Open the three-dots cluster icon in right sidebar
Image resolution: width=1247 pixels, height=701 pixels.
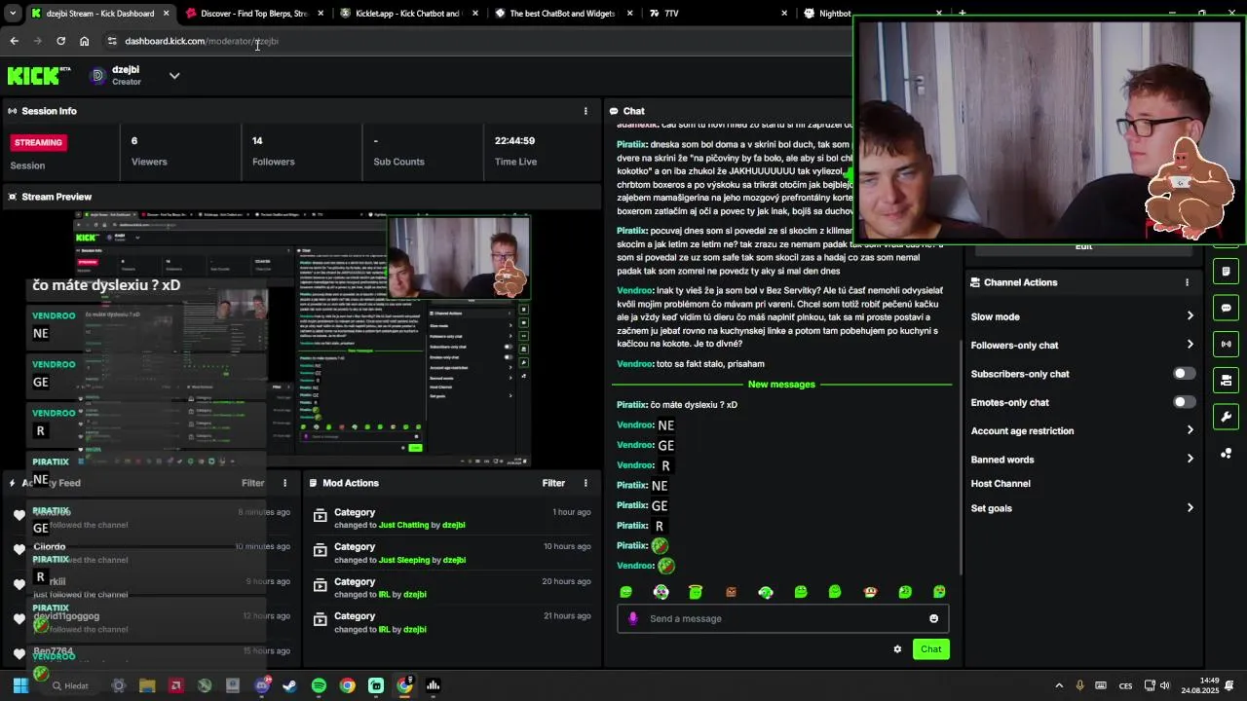(x=1226, y=454)
